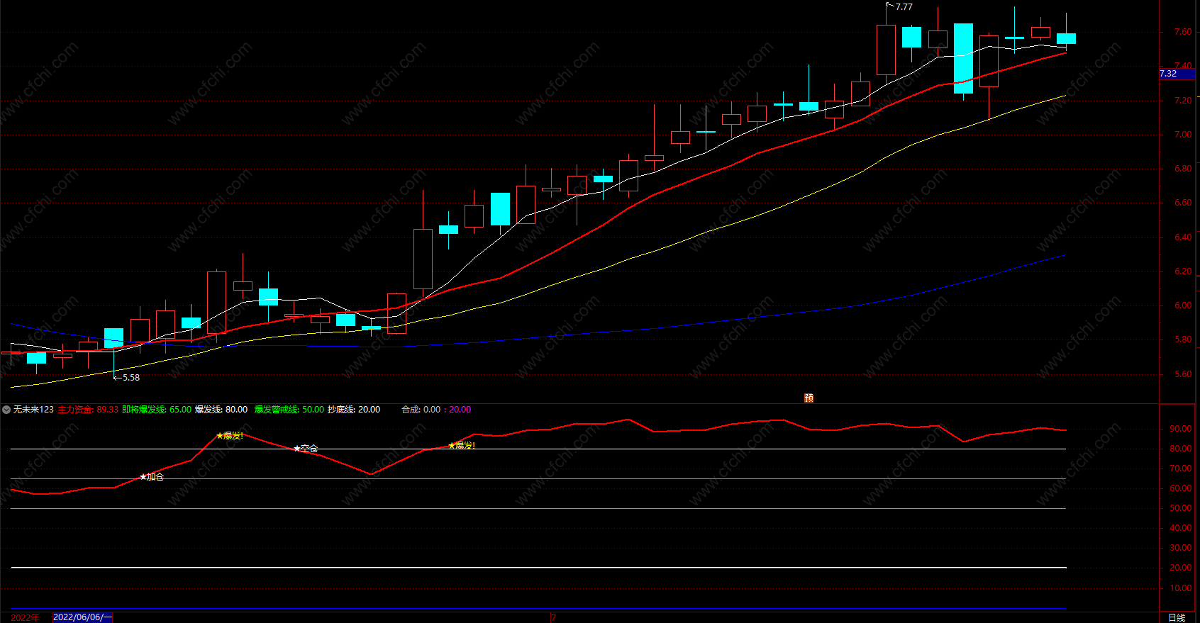The width and height of the screenshot is (1200, 623).
Task: Click the 抄底线: 20.00 label
Action: 354,410
